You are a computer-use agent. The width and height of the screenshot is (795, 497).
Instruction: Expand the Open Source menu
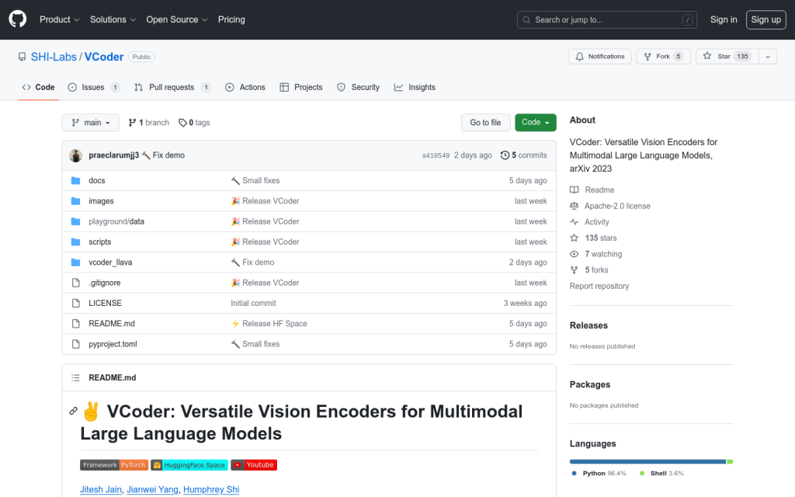point(177,19)
